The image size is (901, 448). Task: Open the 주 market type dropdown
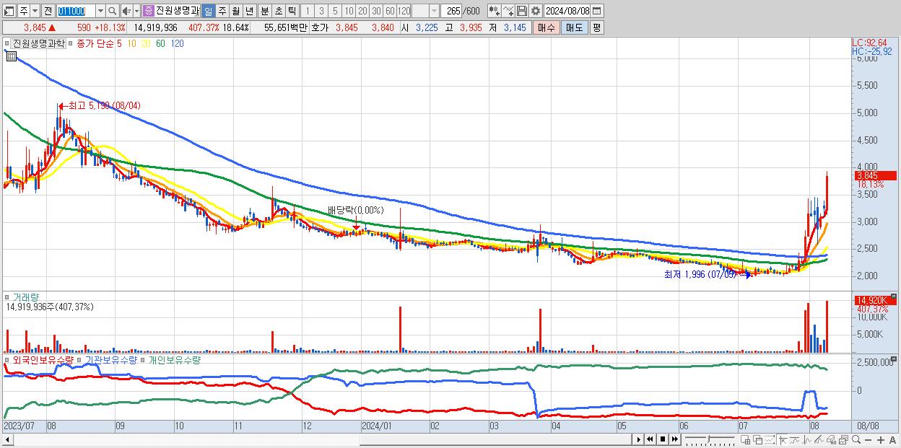pos(35,11)
